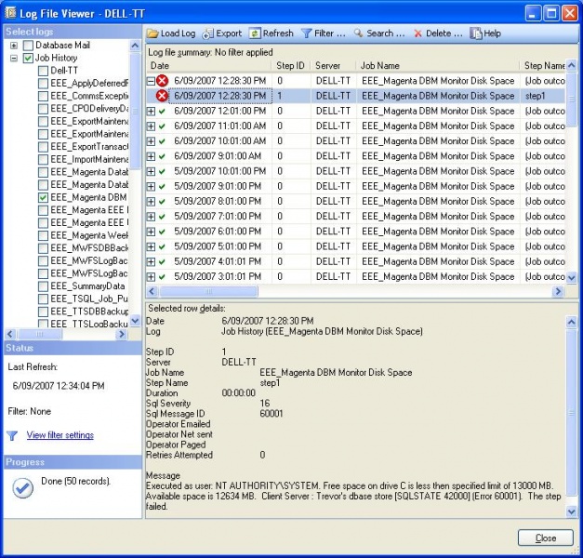Click the green check on 5/09 3:01:01 PM row
The width and height of the screenshot is (583, 558).
(x=162, y=277)
